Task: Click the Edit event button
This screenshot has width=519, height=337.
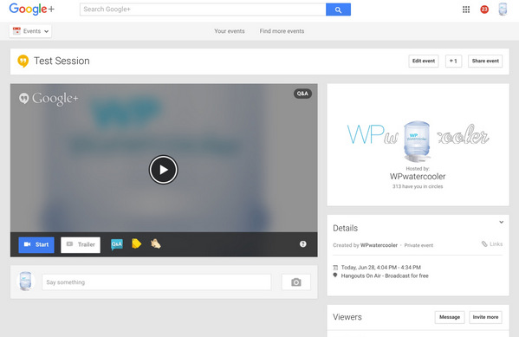Action: pyautogui.click(x=424, y=61)
